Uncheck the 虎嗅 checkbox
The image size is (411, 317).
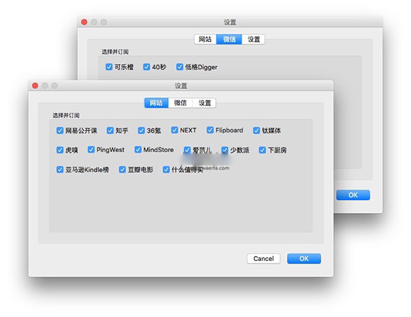(x=60, y=150)
